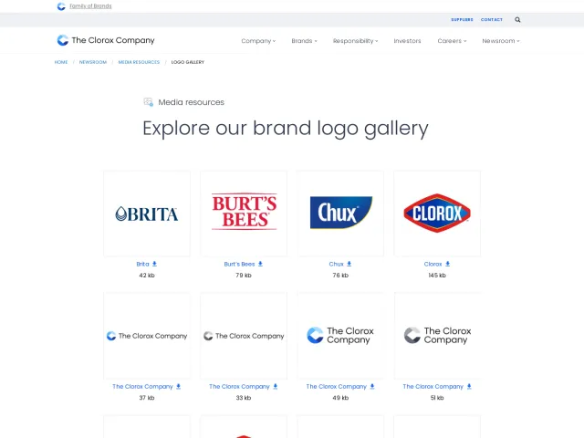Screen dimensions: 584x438
Task: Click the Clorox download text link
Action: 433,264
